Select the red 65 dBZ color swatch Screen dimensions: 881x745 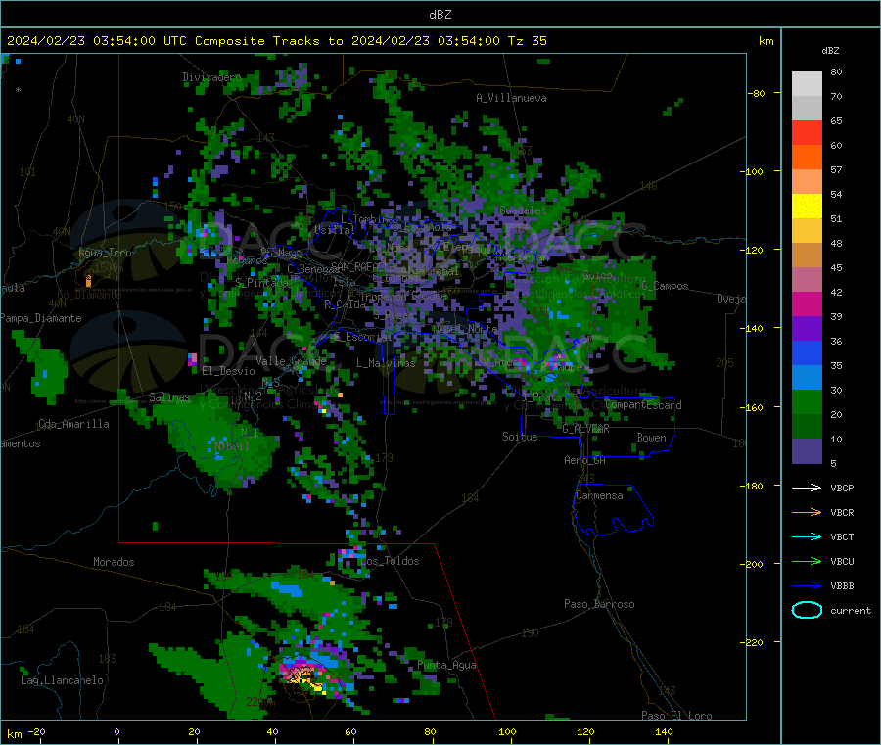(x=807, y=132)
